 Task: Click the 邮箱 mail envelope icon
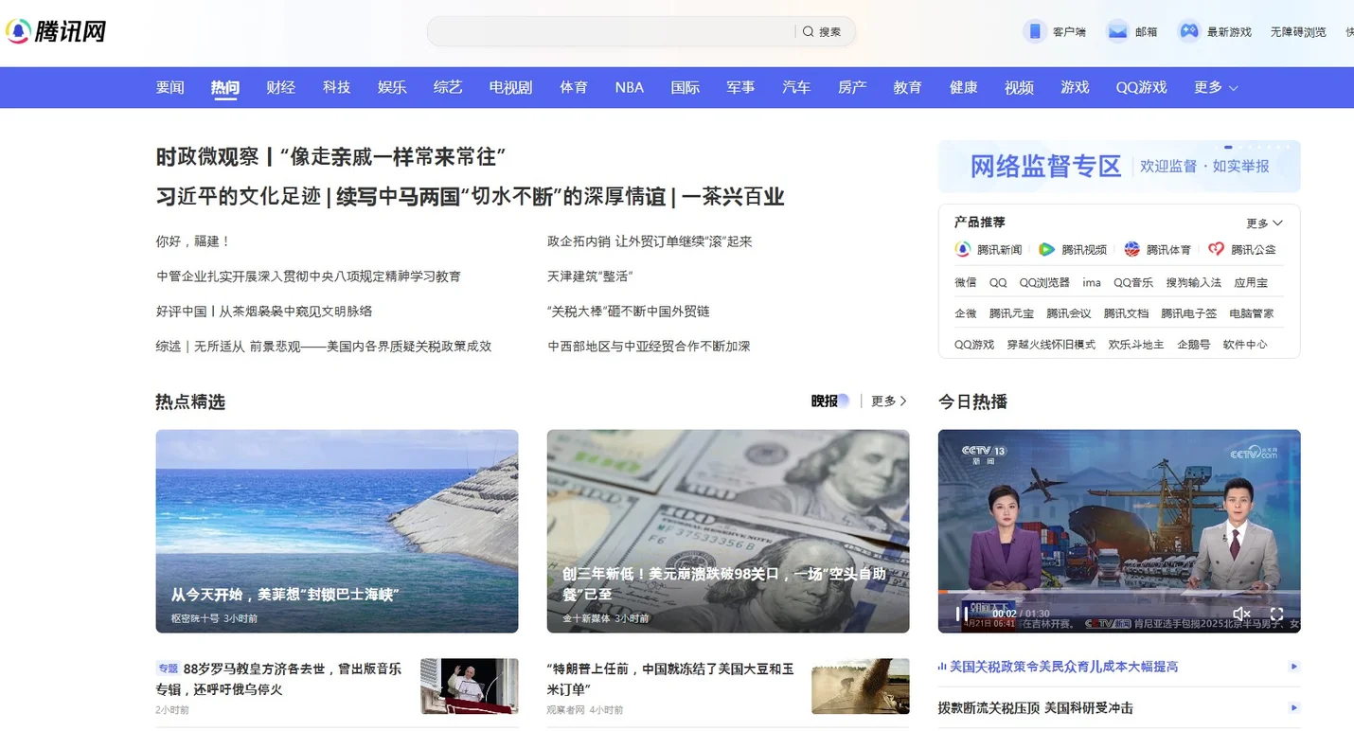(1118, 31)
